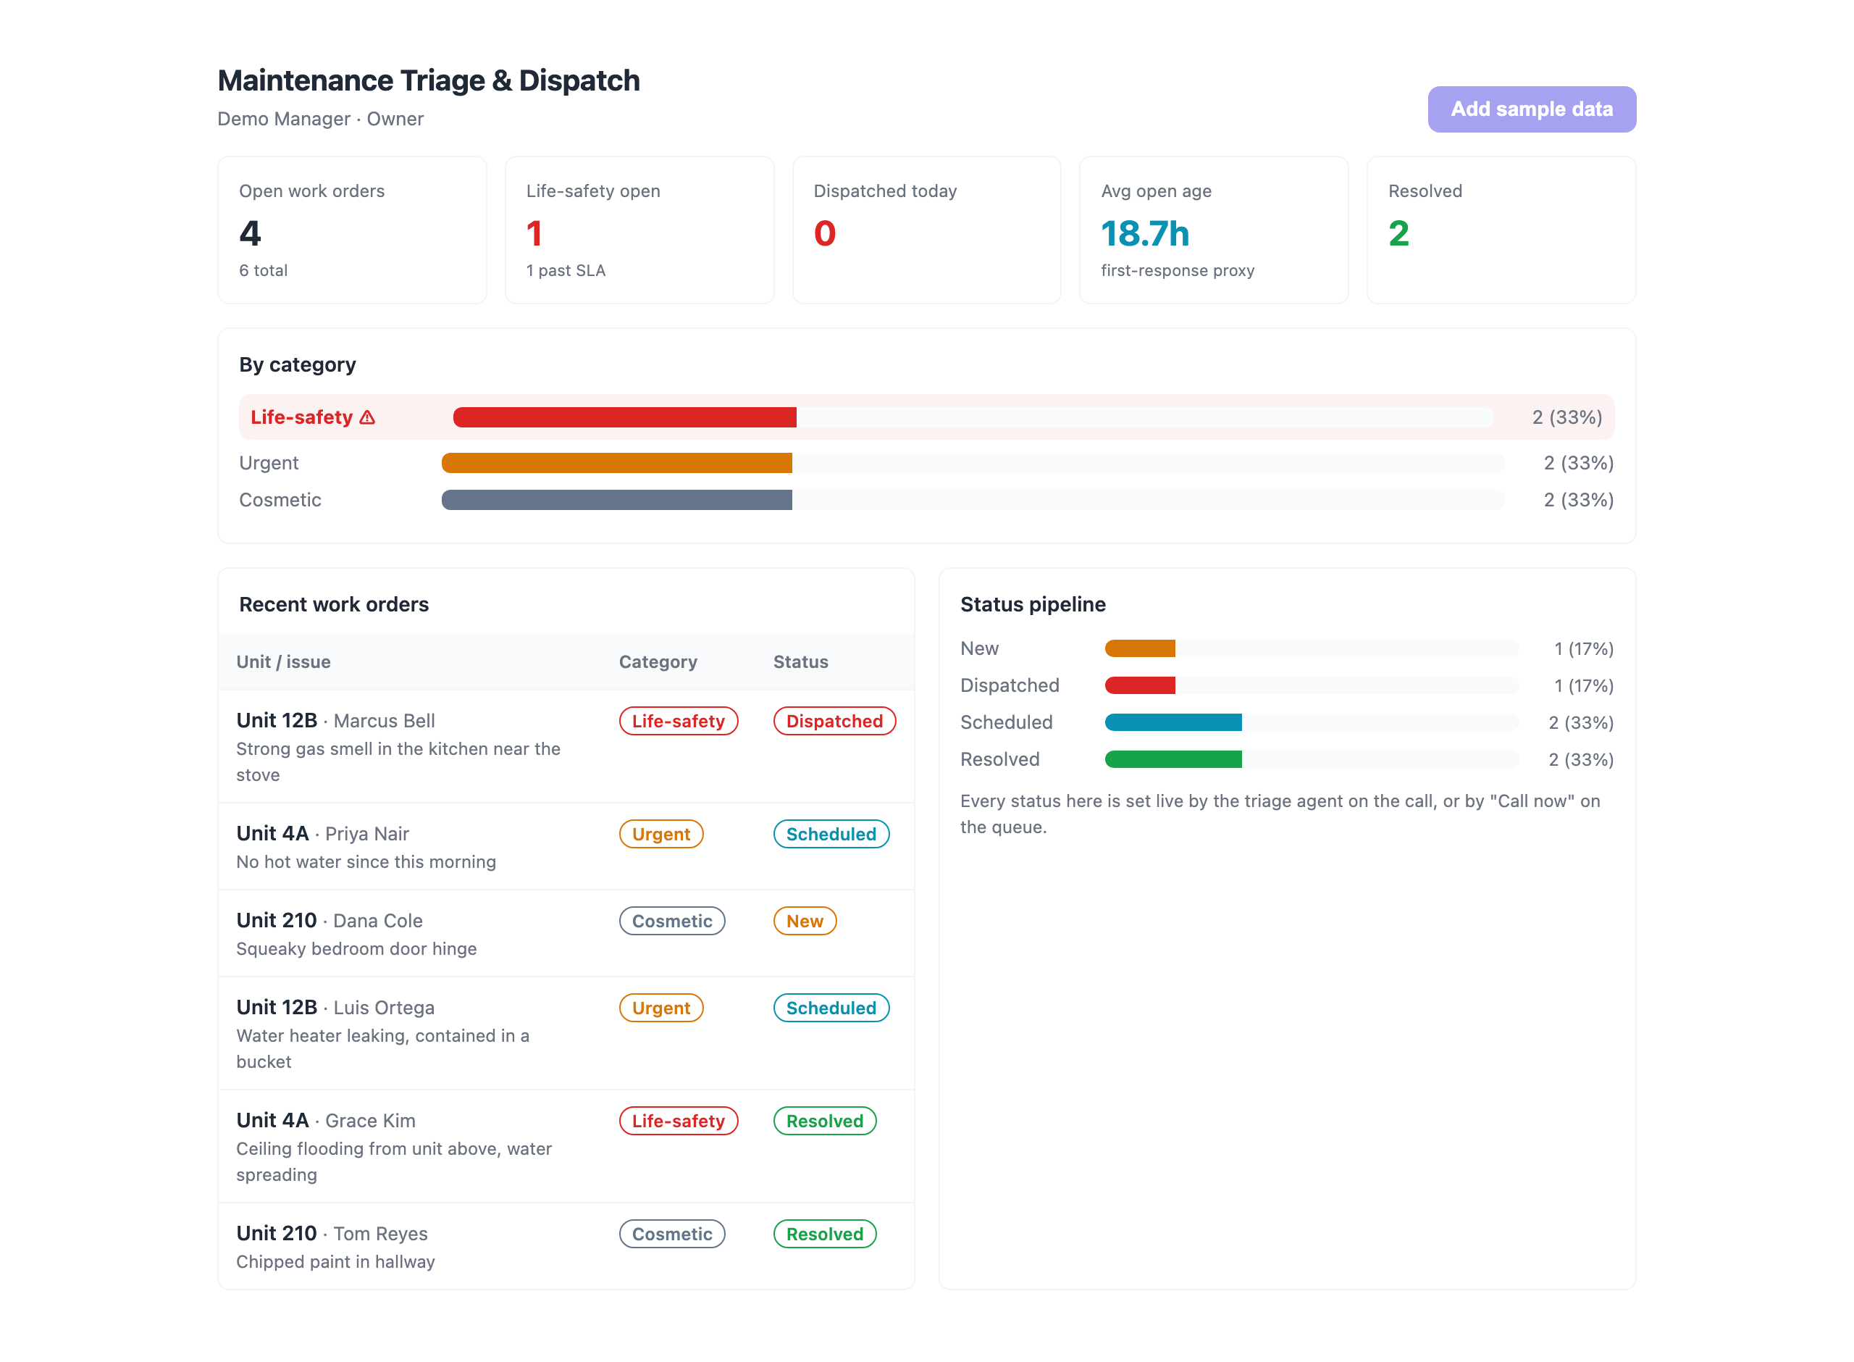This screenshot has width=1854, height=1362.
Task: Click the gray Cosmetic category bar
Action: (x=616, y=500)
